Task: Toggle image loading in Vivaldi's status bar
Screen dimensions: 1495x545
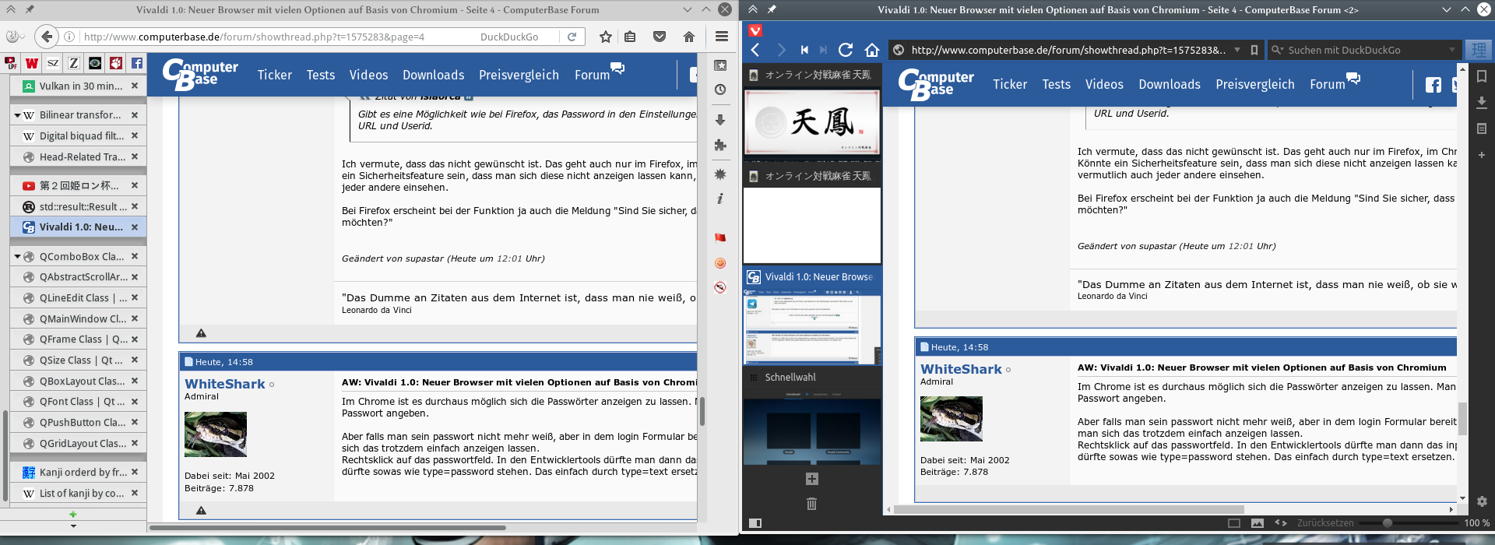Action: point(1258,523)
